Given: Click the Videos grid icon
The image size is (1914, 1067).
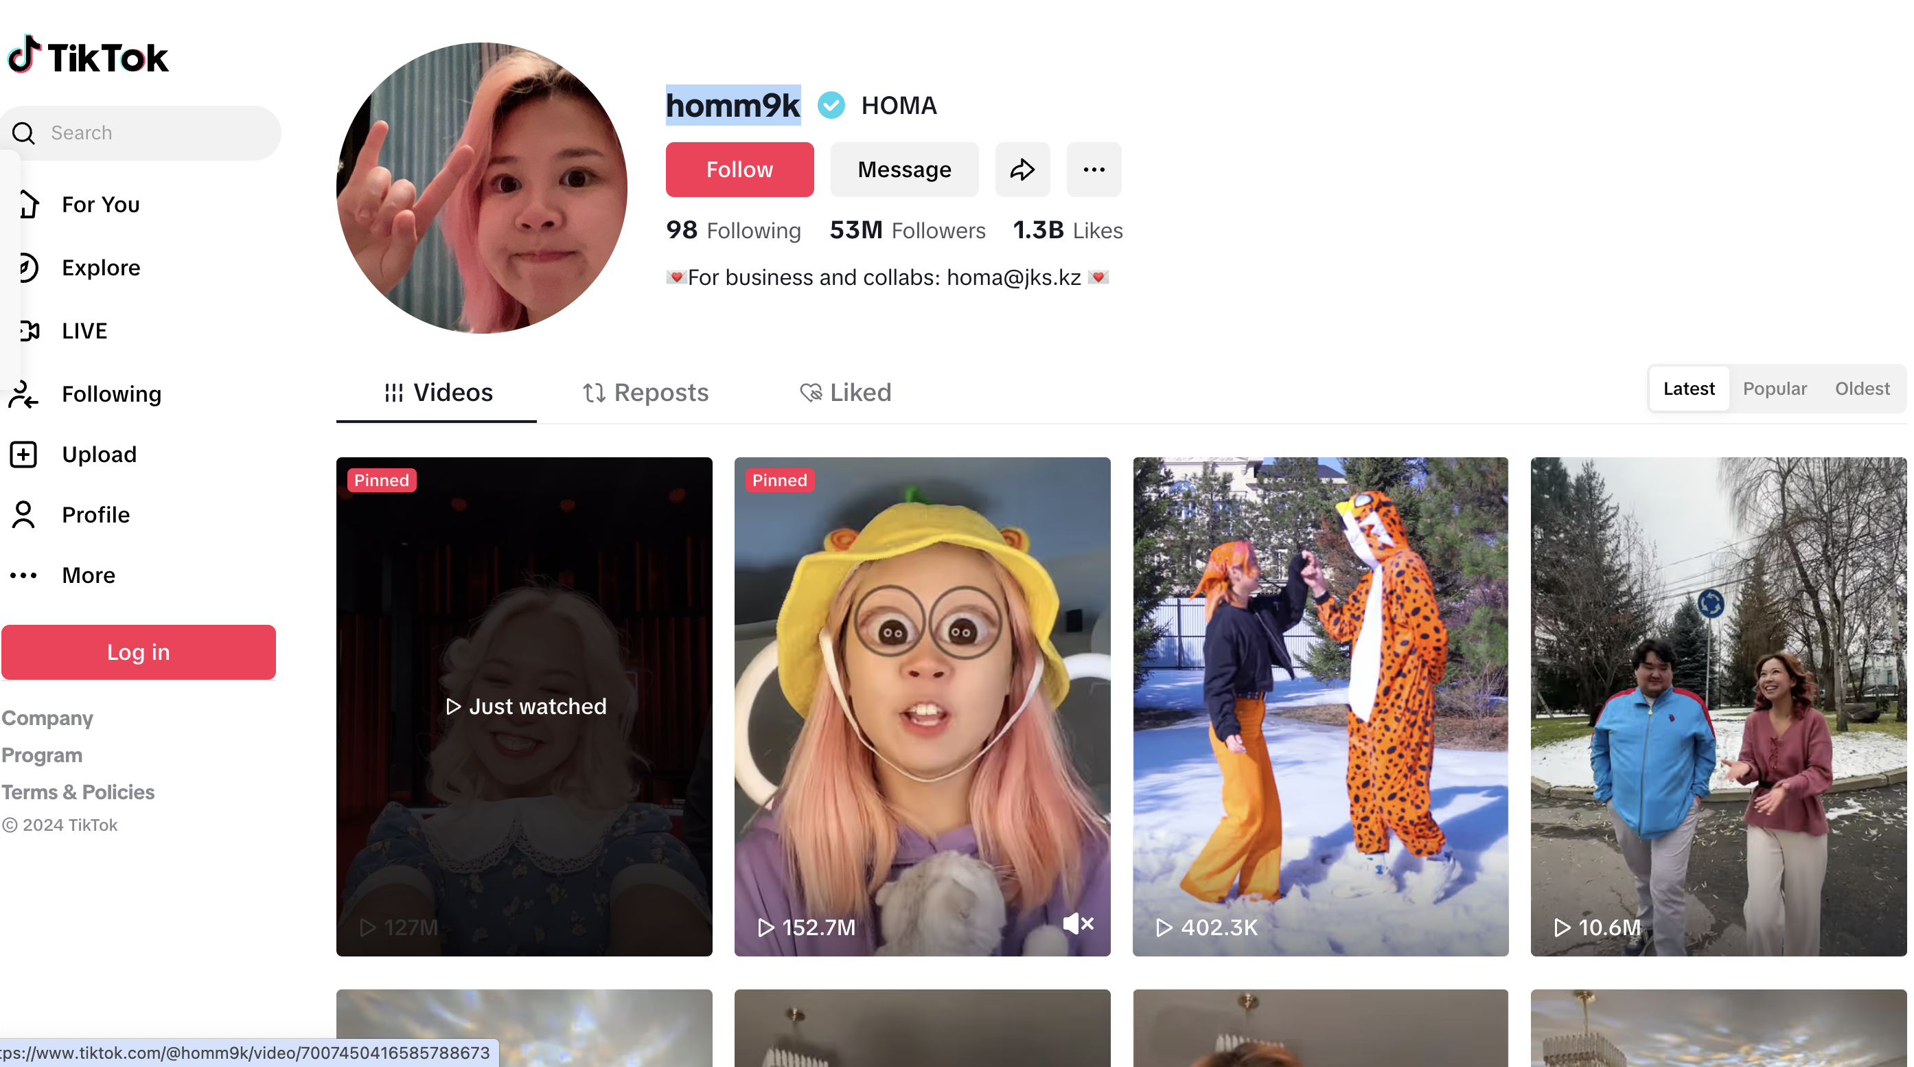Looking at the screenshot, I should pos(394,392).
